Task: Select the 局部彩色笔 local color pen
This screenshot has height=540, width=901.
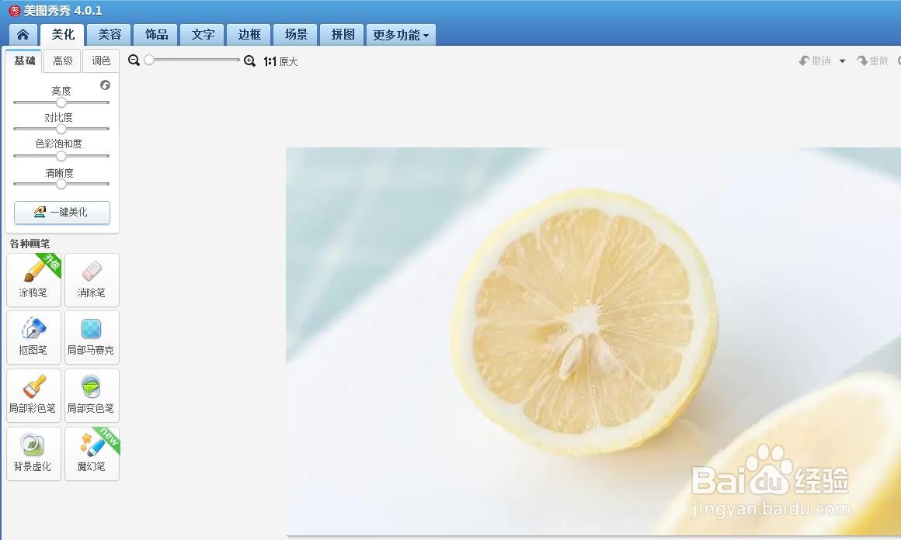Action: point(33,396)
